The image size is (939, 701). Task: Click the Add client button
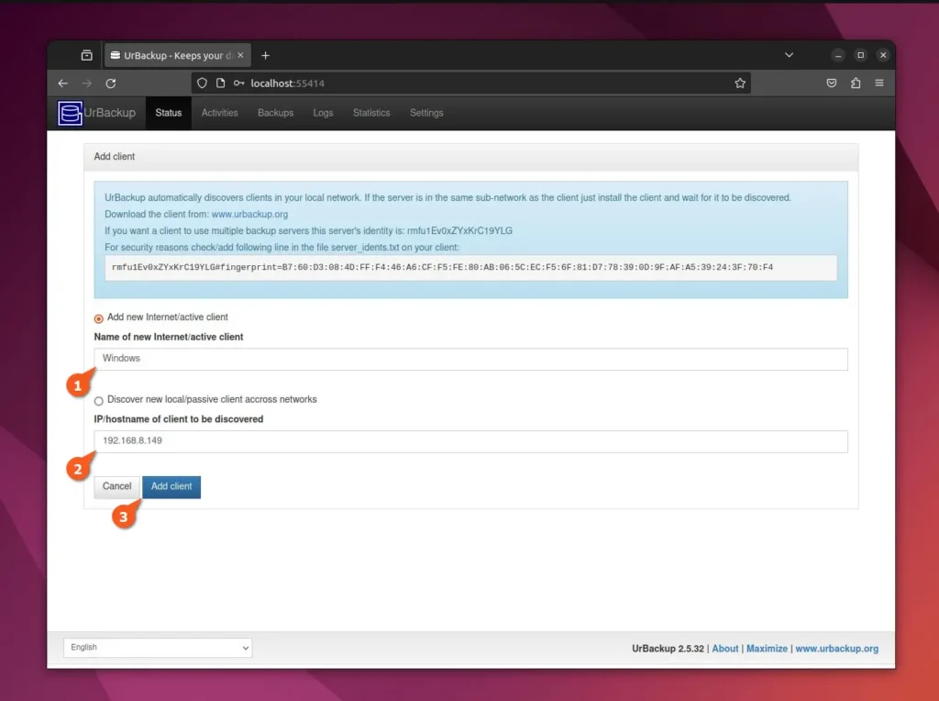click(171, 486)
